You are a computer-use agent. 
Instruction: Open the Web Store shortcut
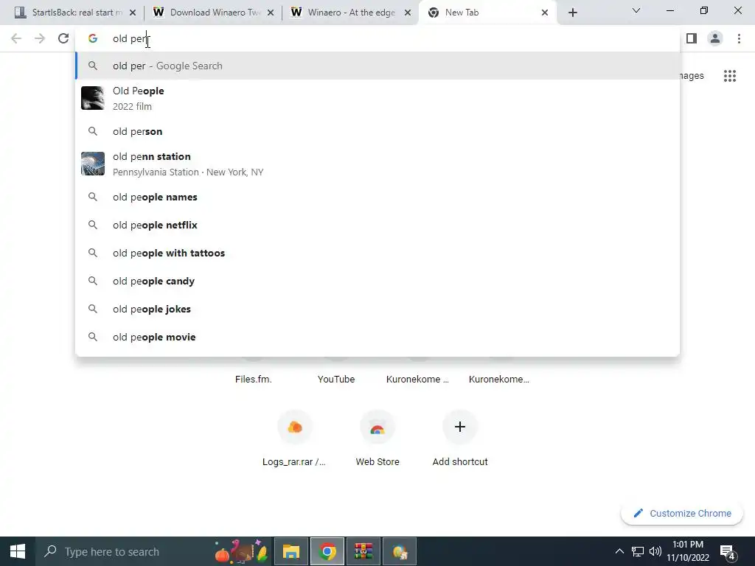tap(377, 439)
